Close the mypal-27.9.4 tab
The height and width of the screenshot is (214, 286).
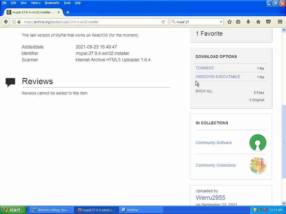59,12
